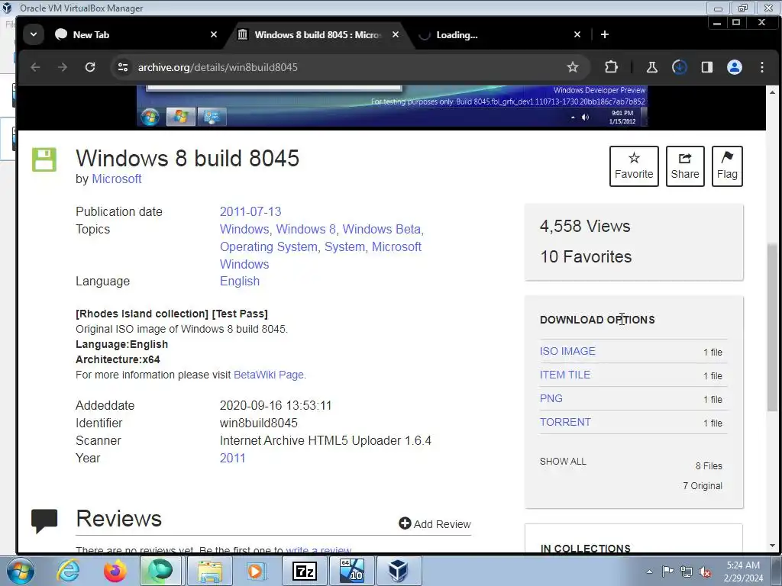
Task: Launch Internet Explorer from the taskbar
Action: tap(68, 571)
